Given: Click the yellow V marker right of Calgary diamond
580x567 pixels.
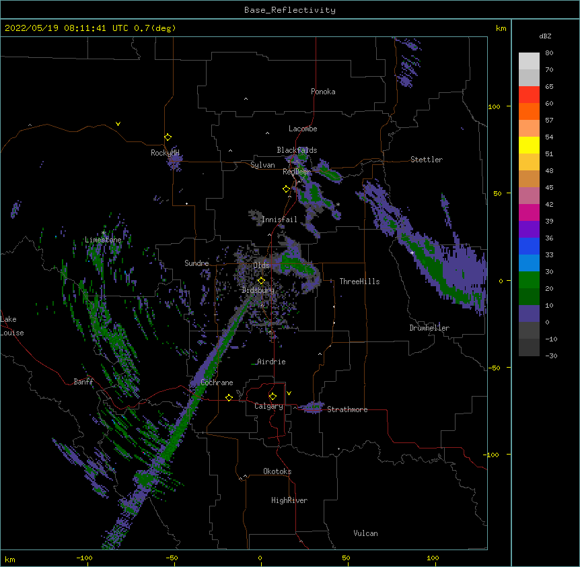Looking at the screenshot, I should [x=289, y=393].
